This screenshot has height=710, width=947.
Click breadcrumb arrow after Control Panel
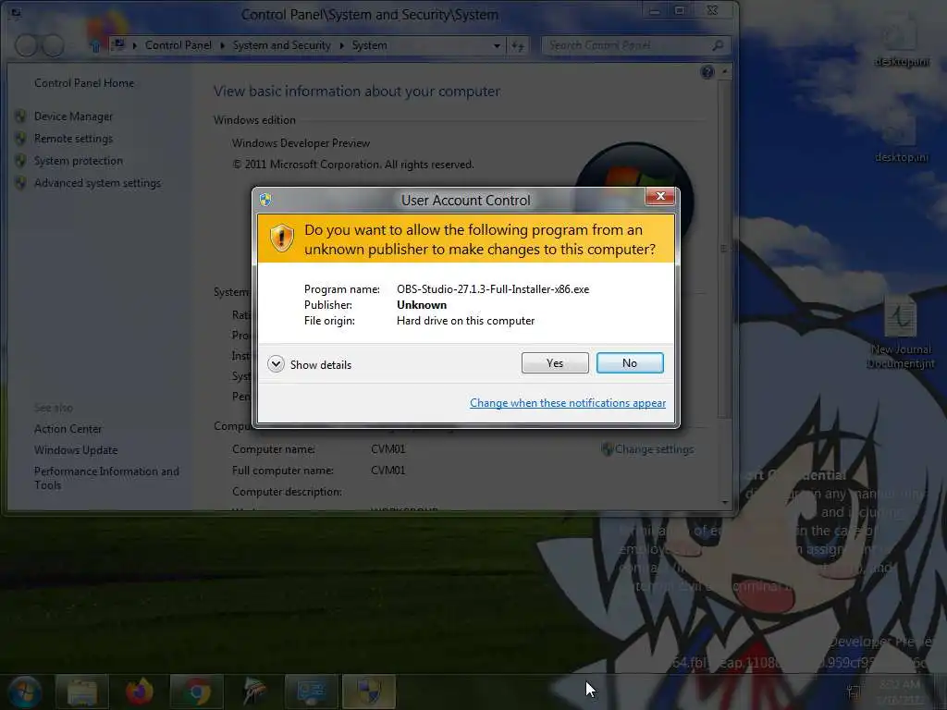(x=222, y=46)
